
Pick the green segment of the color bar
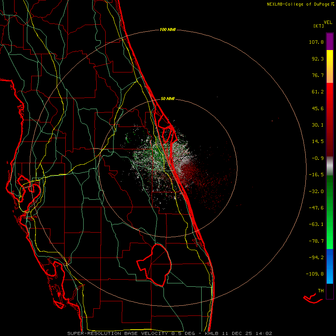[x=330, y=212]
